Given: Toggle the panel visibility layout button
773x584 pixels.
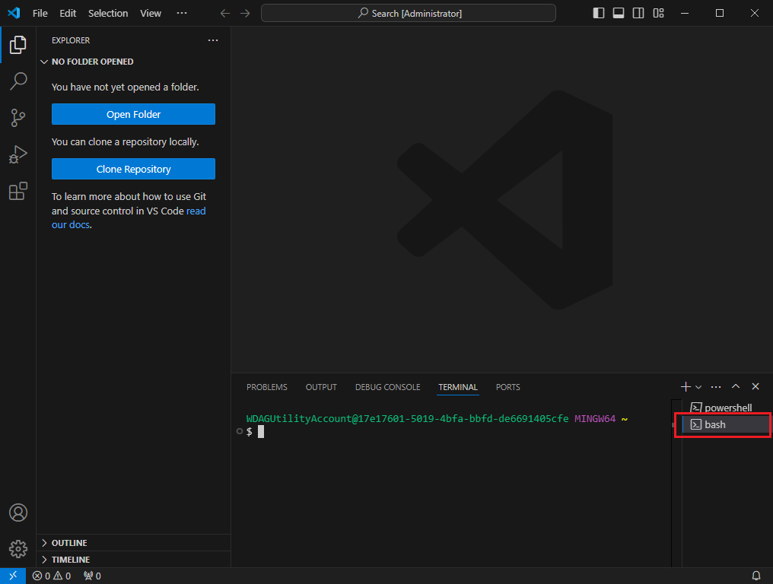Looking at the screenshot, I should coord(619,13).
